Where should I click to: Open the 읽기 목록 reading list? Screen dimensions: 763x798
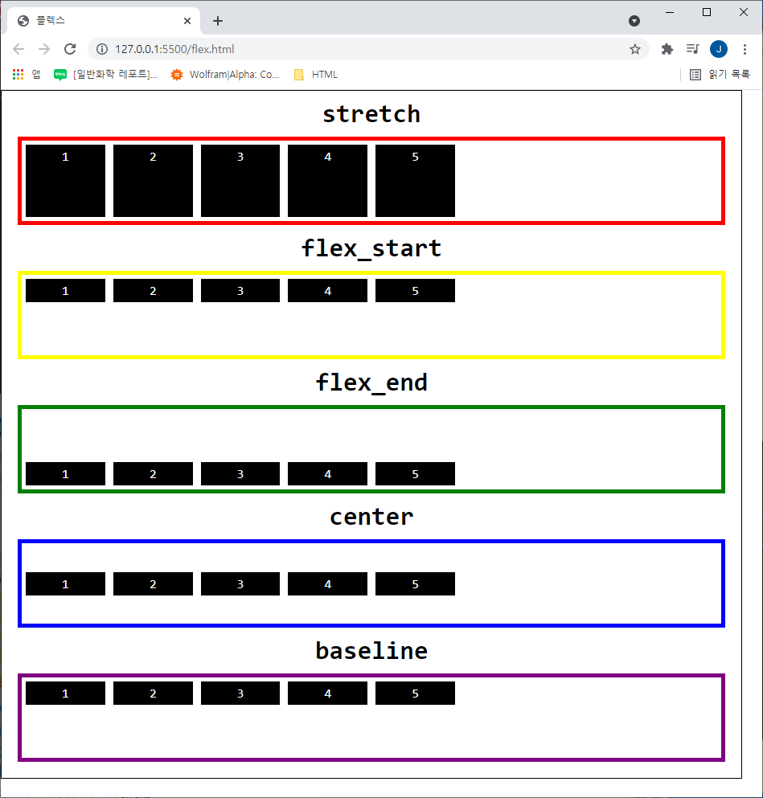[720, 74]
